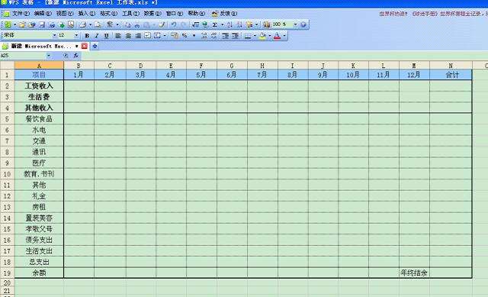
Task: Select the Format Painter brush
Action: 162,24
